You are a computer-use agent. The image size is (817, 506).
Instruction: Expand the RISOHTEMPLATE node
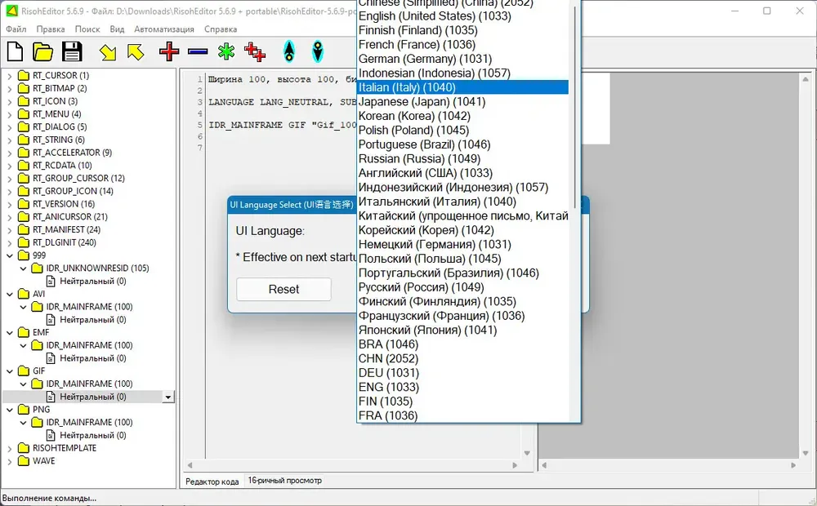(9, 448)
